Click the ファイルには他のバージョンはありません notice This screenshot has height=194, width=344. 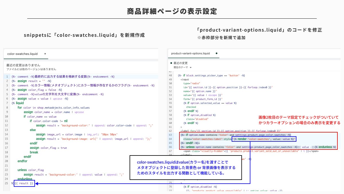(31, 69)
